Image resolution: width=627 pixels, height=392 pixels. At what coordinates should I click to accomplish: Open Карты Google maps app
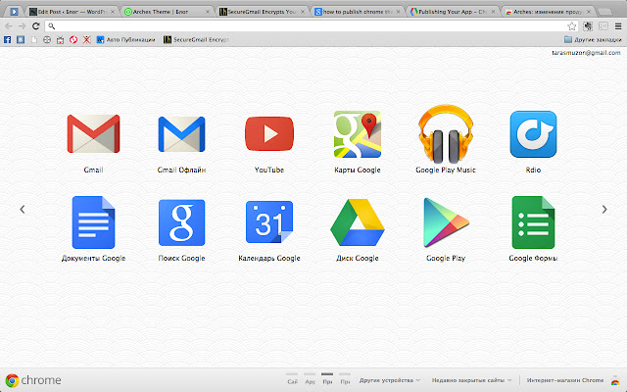(x=357, y=138)
